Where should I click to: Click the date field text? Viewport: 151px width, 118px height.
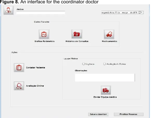(119, 12)
